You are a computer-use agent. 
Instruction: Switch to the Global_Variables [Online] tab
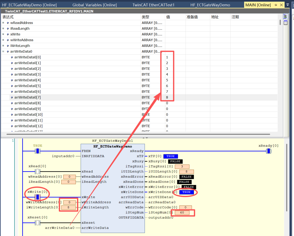(94, 5)
